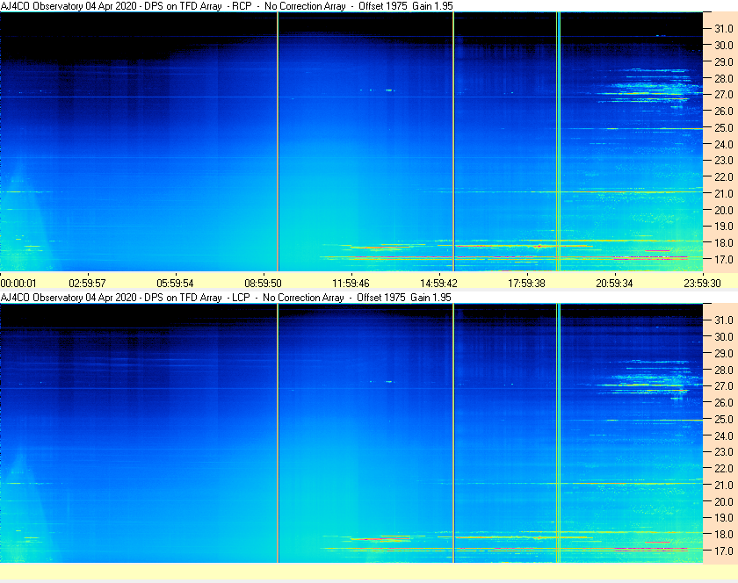738x583 pixels.
Task: Select 30.0 frequency label in LCP panel
Action: [724, 336]
